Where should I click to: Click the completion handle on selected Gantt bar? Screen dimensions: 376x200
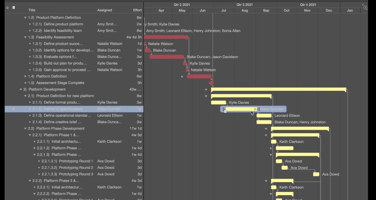tap(225, 111)
